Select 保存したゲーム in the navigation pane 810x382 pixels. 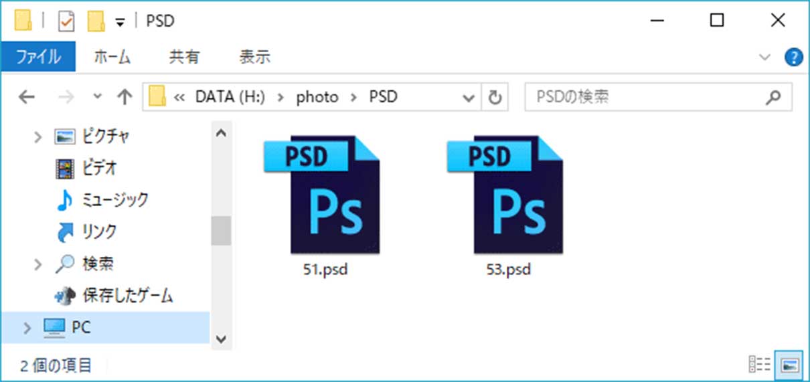tap(127, 295)
